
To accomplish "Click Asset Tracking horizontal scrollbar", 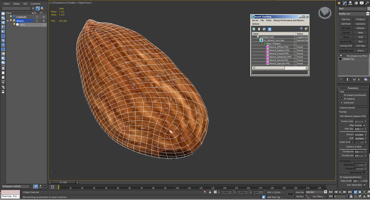I will tap(280, 68).
